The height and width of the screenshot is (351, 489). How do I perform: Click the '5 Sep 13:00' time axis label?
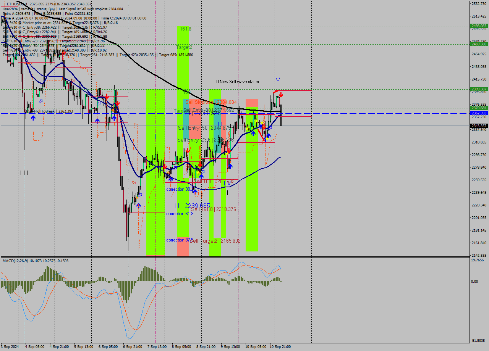point(84,347)
